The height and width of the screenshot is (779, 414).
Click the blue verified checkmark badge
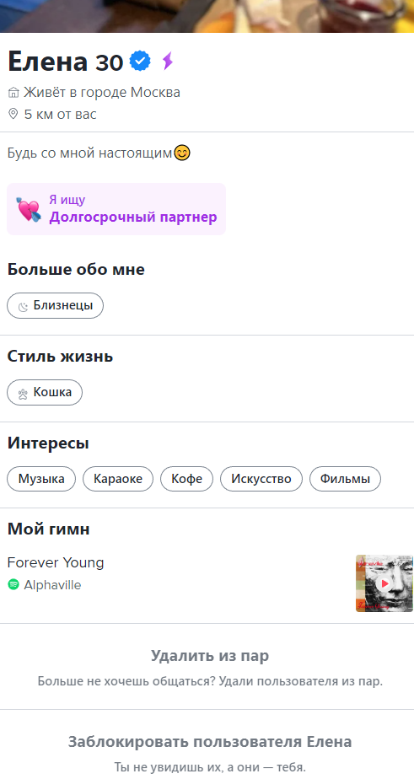point(140,62)
